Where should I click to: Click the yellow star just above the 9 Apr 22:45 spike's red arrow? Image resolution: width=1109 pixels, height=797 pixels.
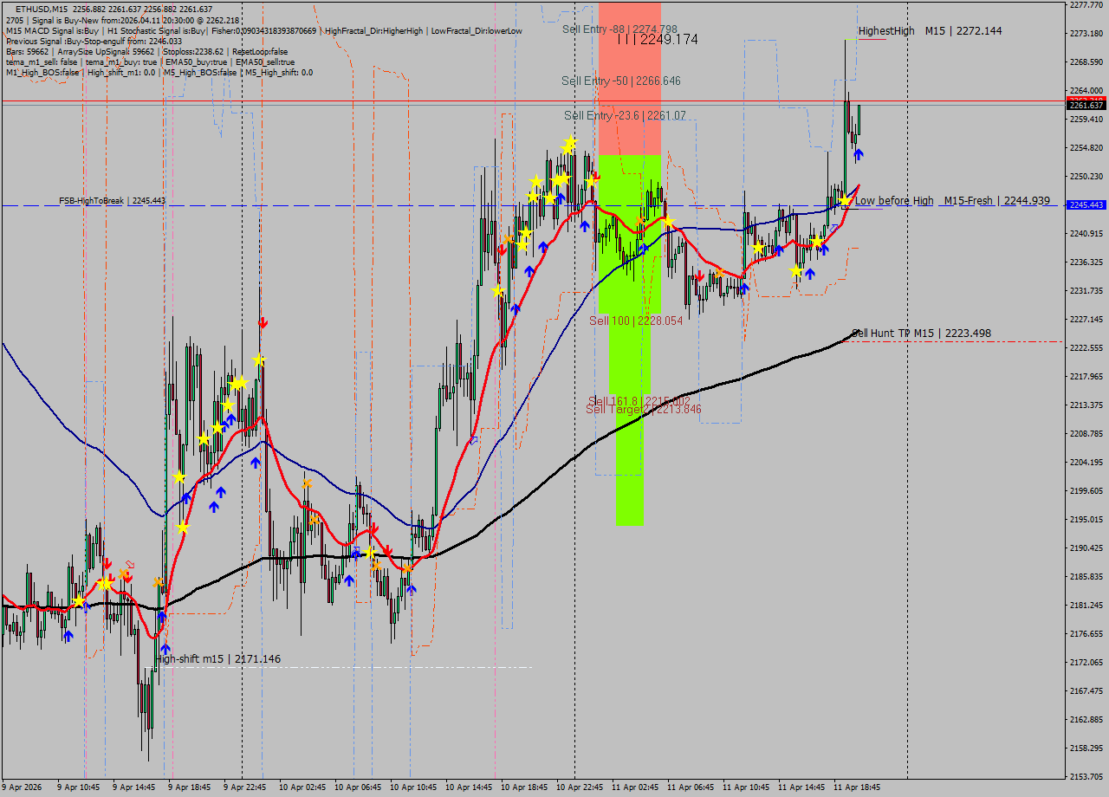258,360
